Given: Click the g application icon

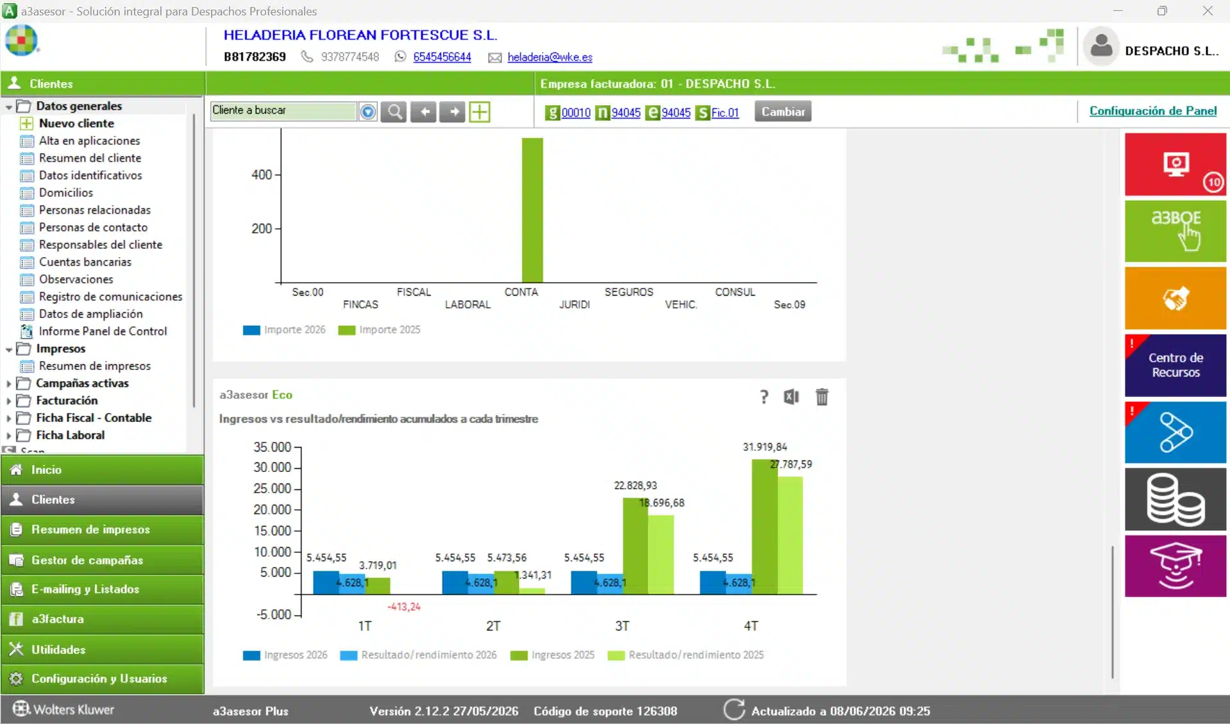Looking at the screenshot, I should coord(552,113).
